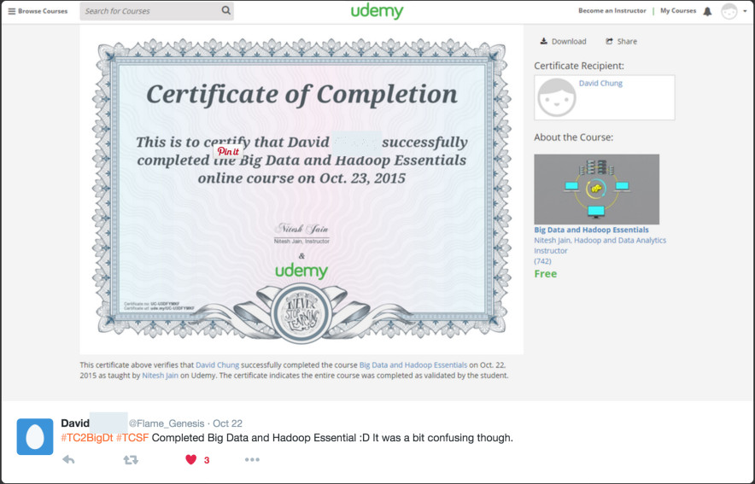Click course name link in verification text
Screen dimensions: 755x484
tap(413, 365)
